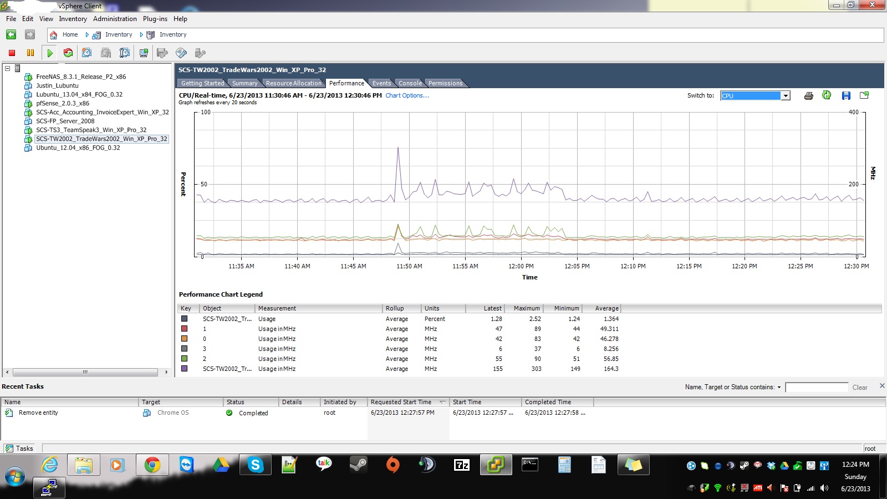Refresh the performance chart
887x499 pixels.
coord(827,95)
